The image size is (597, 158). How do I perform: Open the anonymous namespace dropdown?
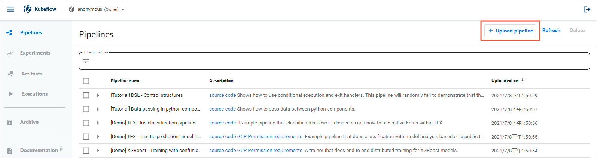tap(97, 9)
